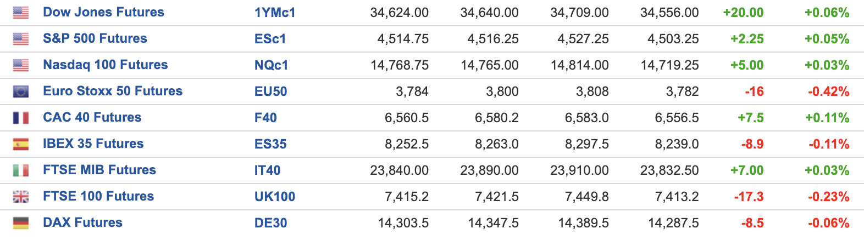Click the Italian flag beside FTSE MIB Futures

point(21,170)
